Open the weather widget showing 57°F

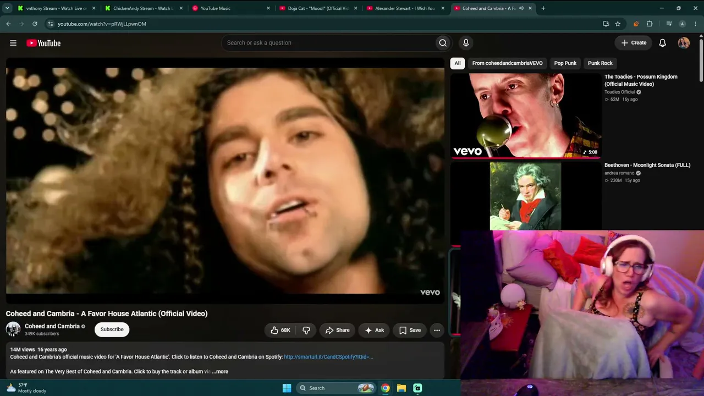26,388
